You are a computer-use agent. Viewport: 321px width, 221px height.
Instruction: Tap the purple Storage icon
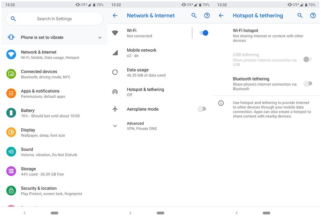[x=11, y=171]
